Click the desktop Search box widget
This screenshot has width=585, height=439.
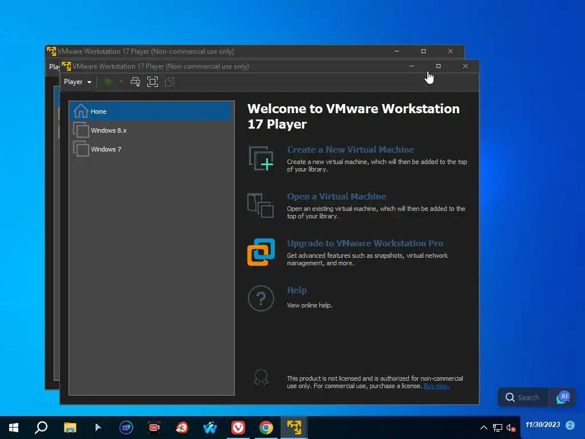click(523, 397)
